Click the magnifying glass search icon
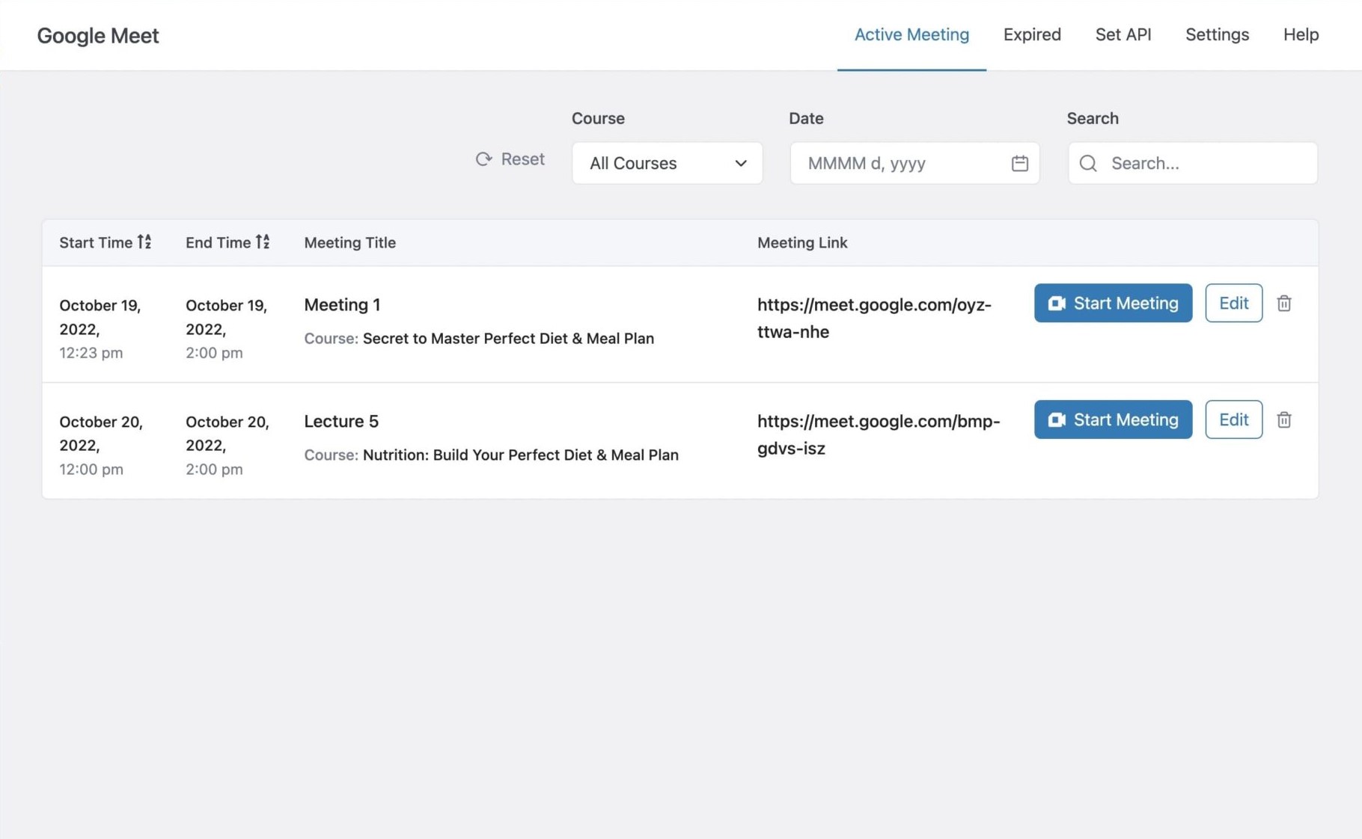Screen dimensions: 1362x839 pyautogui.click(x=1088, y=163)
